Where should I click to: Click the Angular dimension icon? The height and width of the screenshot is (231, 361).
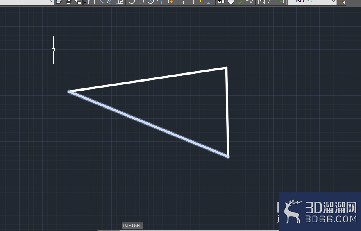click(x=160, y=2)
